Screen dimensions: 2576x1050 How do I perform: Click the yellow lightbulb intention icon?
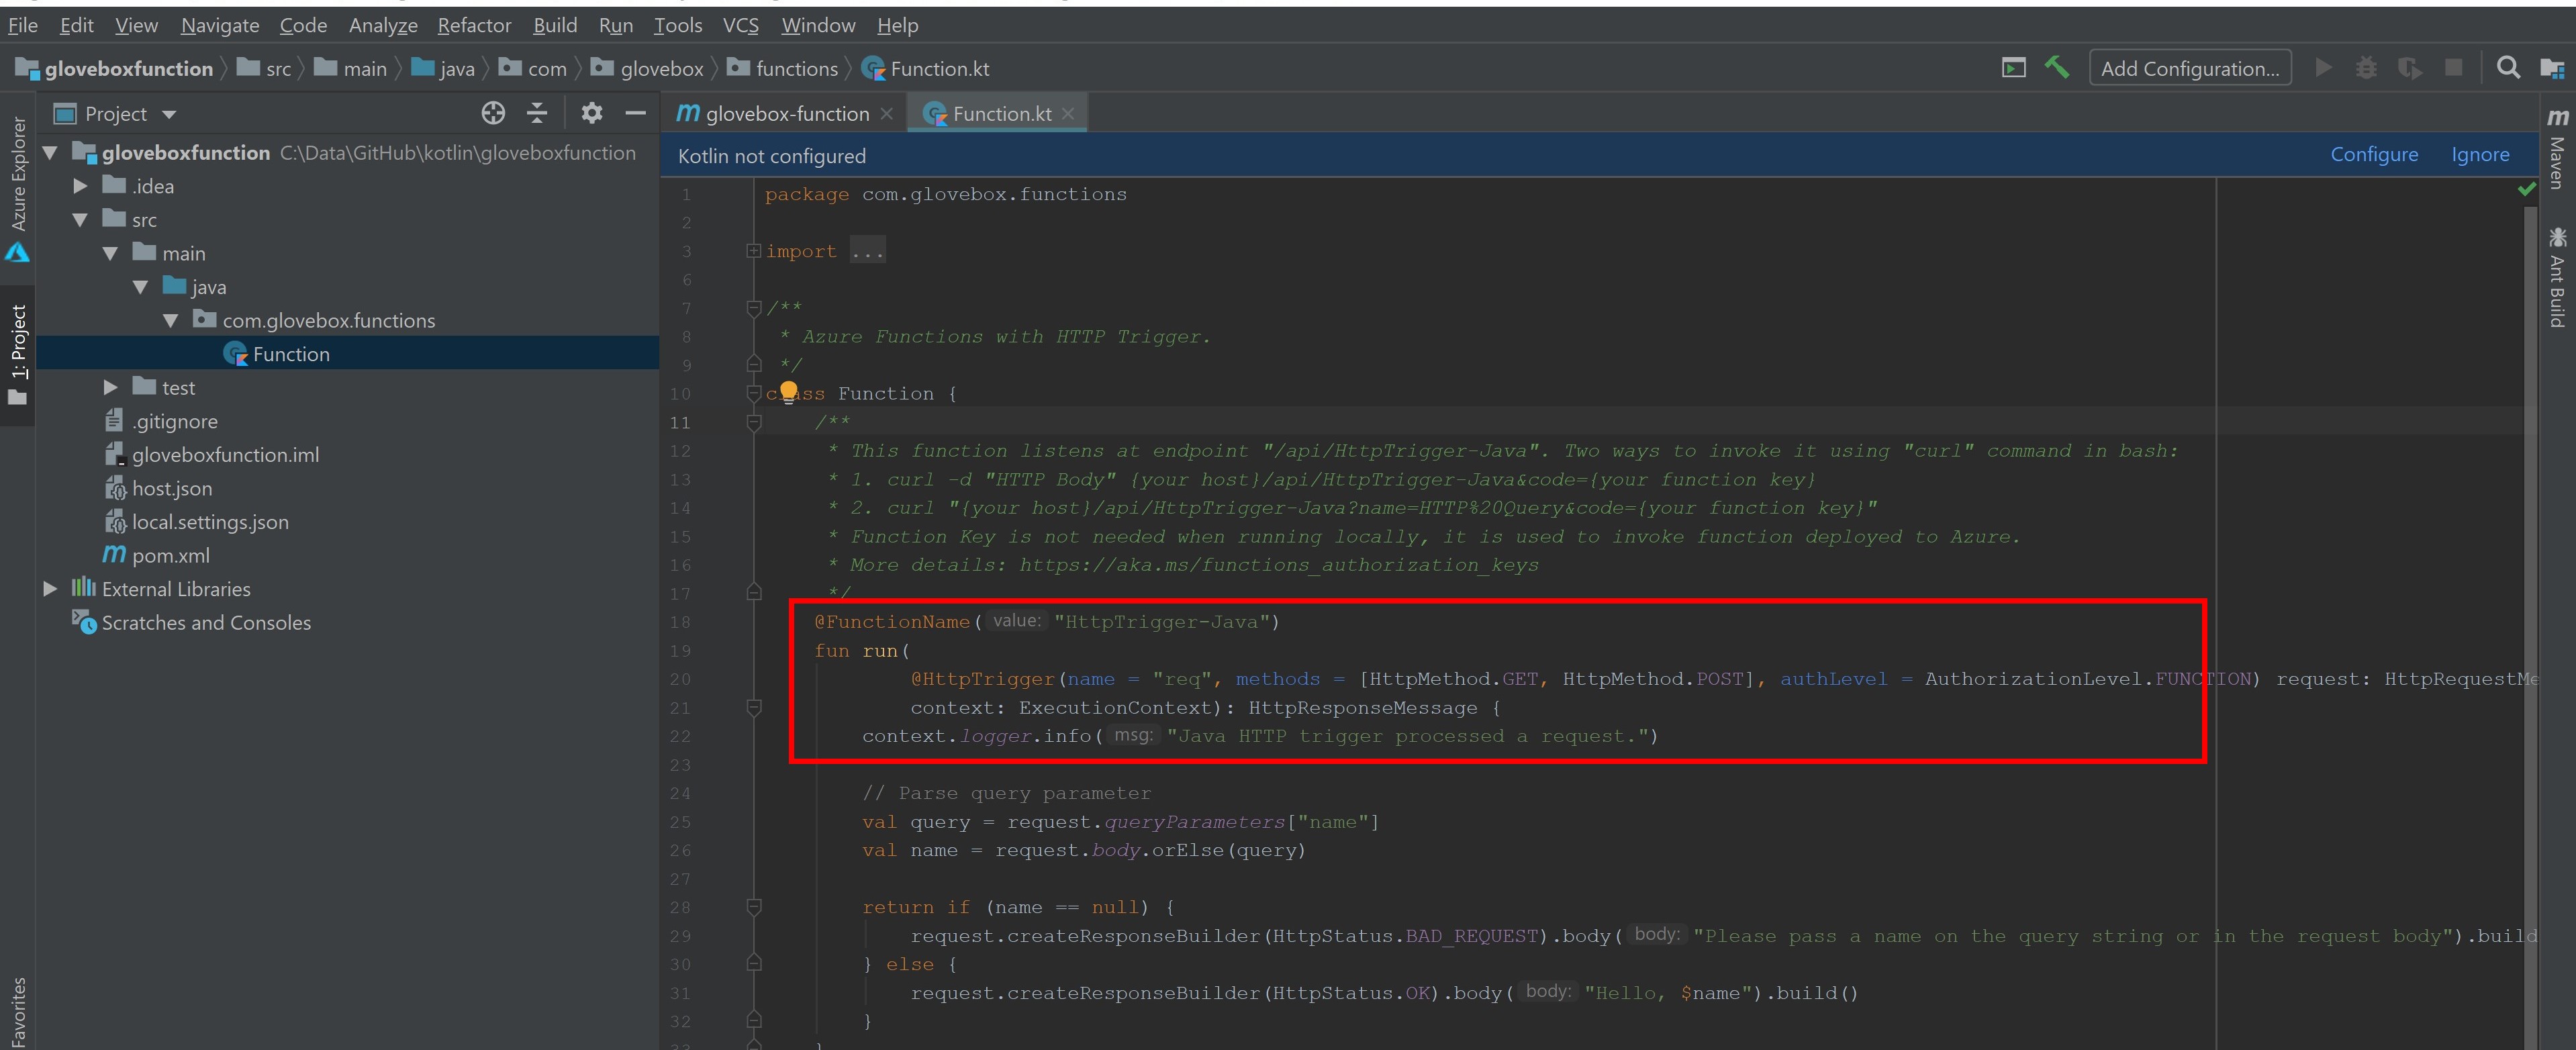pyautogui.click(x=788, y=391)
